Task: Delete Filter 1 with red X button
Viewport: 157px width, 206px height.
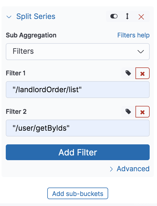Action: 143,73
